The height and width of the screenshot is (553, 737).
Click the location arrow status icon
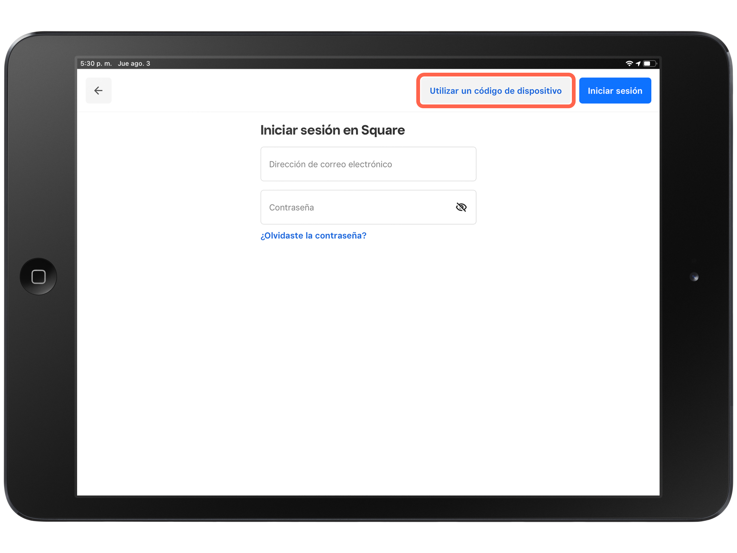point(638,63)
